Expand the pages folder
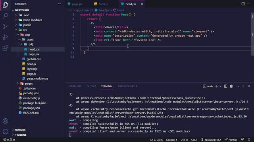Viewport: 254px width, 142px height. click(x=29, y=84)
